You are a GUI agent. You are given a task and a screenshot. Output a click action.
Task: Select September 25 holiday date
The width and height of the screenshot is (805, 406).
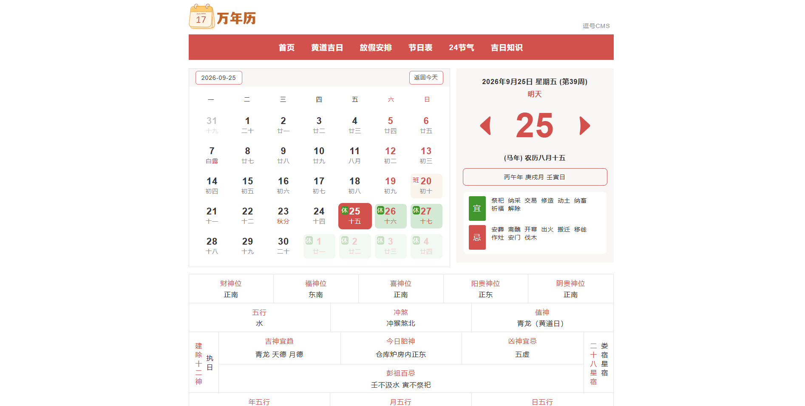355,216
